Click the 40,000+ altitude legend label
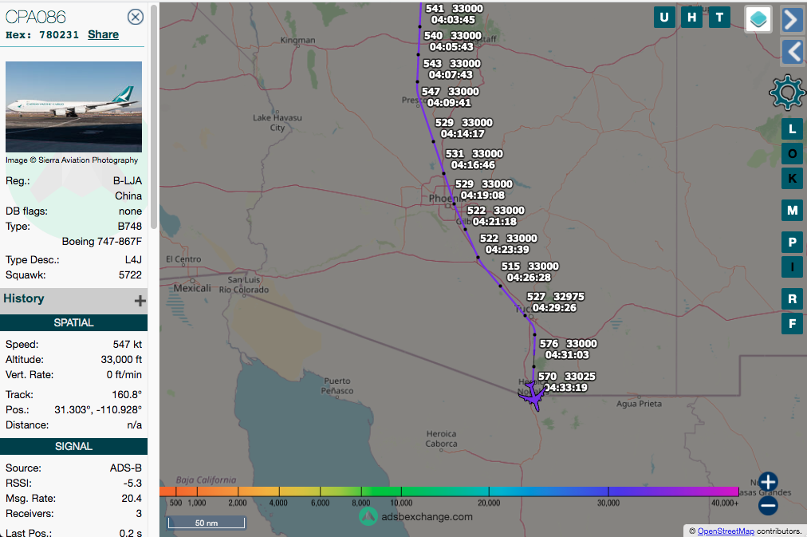This screenshot has width=807, height=537. coord(725,503)
